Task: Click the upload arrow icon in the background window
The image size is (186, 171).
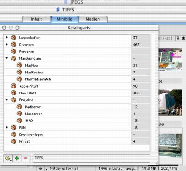Action: pos(183,38)
